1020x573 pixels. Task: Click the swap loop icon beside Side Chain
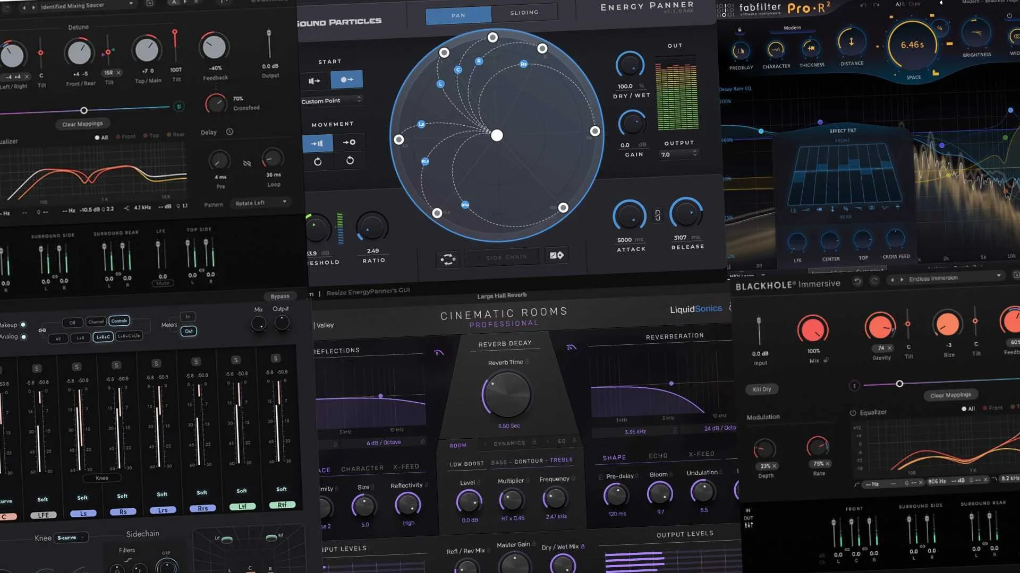[448, 259]
